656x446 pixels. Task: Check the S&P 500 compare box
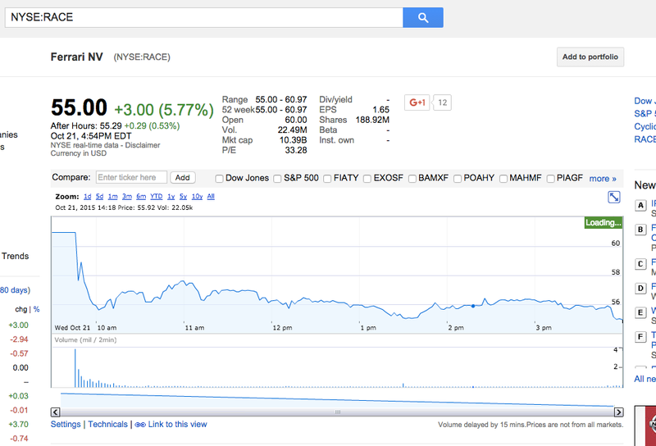pos(277,179)
